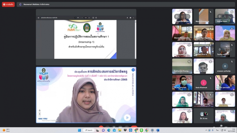Viewport: 237px width, 133px height.
Task: Pin the Asiyah Alem video tile
Action: pos(220,16)
